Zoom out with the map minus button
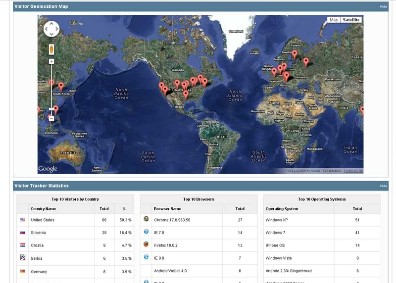Screen dimensions: 396x283 pos(51,118)
